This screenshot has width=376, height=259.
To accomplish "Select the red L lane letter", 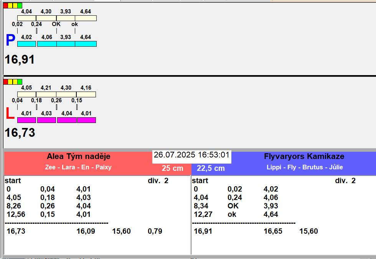I will pyautogui.click(x=10, y=114).
